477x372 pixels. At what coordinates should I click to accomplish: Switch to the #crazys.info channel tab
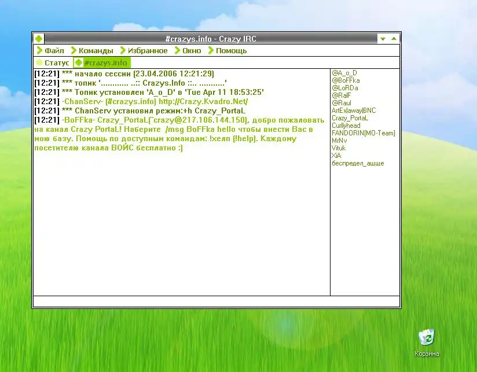(105, 62)
